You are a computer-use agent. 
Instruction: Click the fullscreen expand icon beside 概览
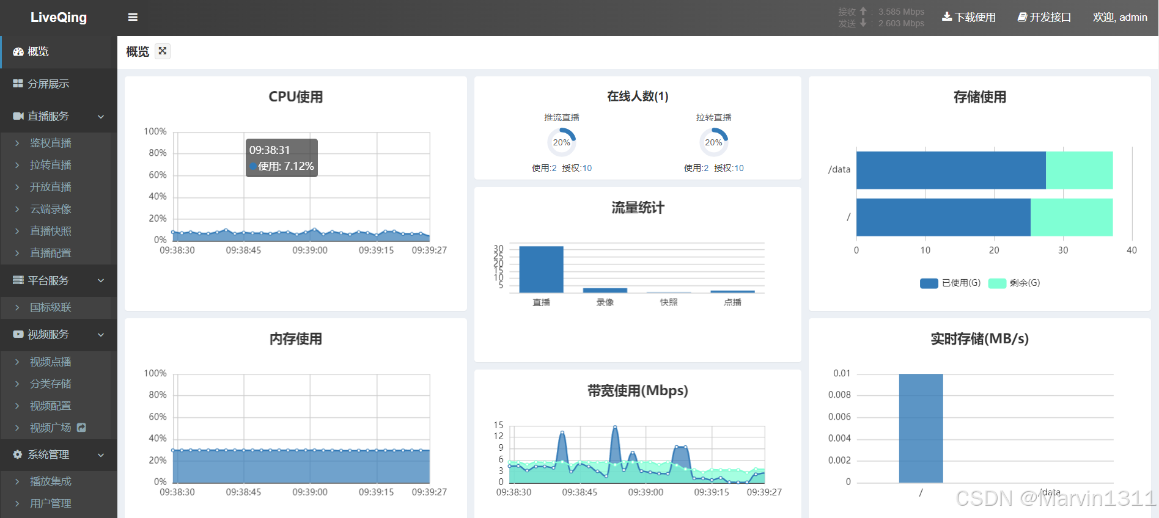pos(163,51)
